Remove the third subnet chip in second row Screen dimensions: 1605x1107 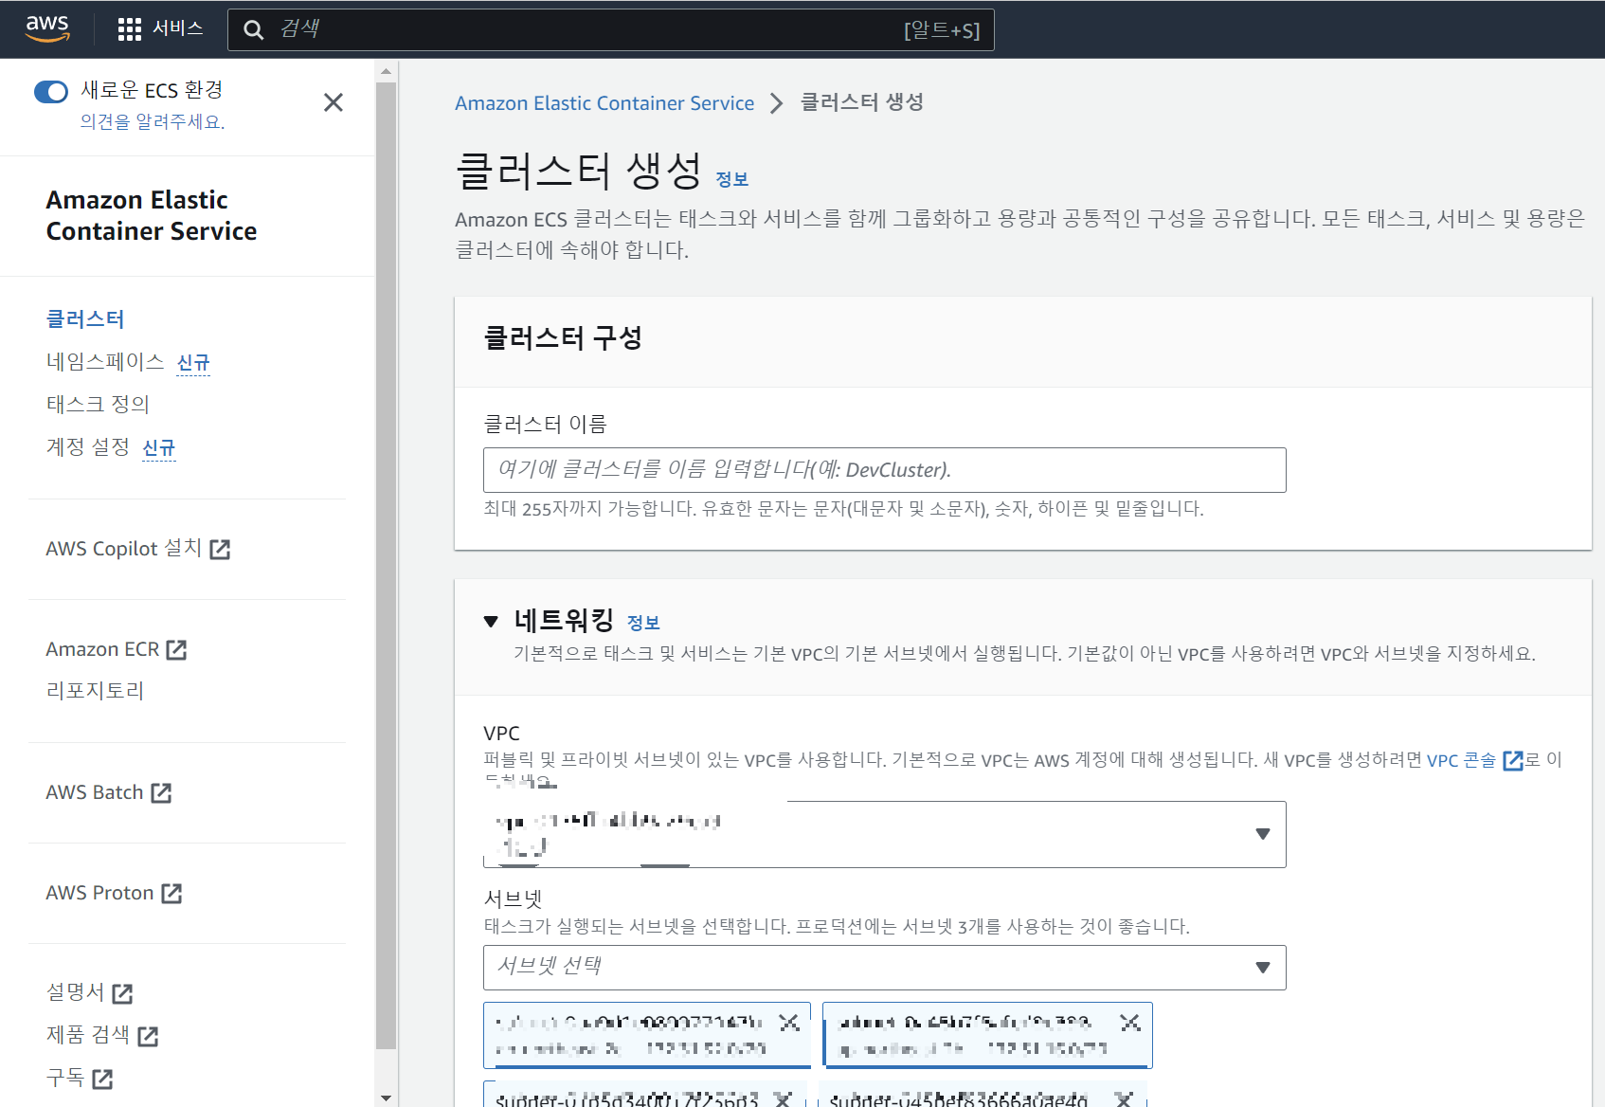coord(783,1098)
